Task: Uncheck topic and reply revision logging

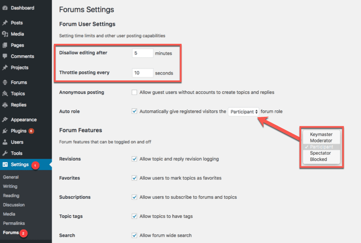Action: [x=134, y=159]
